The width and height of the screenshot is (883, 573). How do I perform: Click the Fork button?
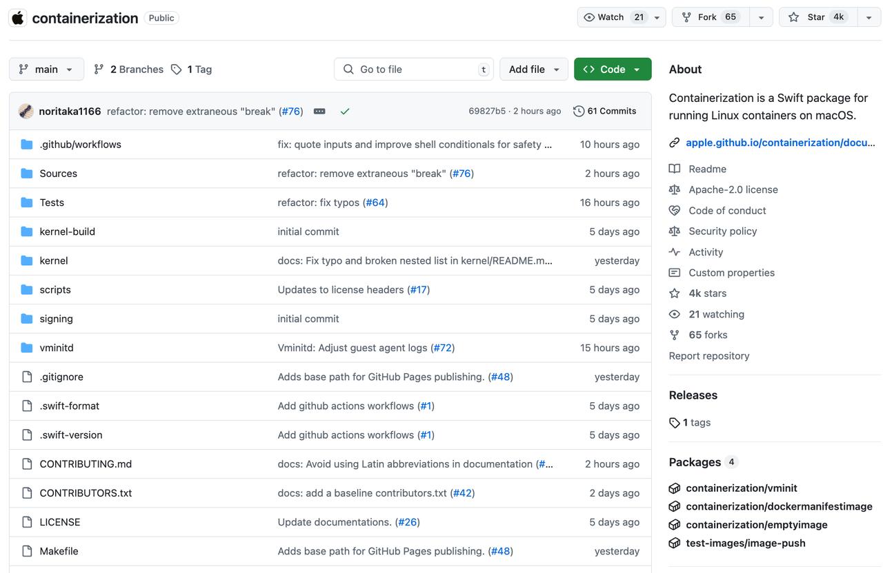(x=711, y=17)
